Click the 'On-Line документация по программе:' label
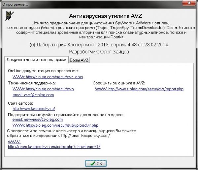Image resolution: width=198 pixels, height=170 pixels. click(43, 71)
